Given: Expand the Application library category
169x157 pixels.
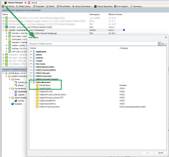Looking at the screenshot, I should (31, 52).
